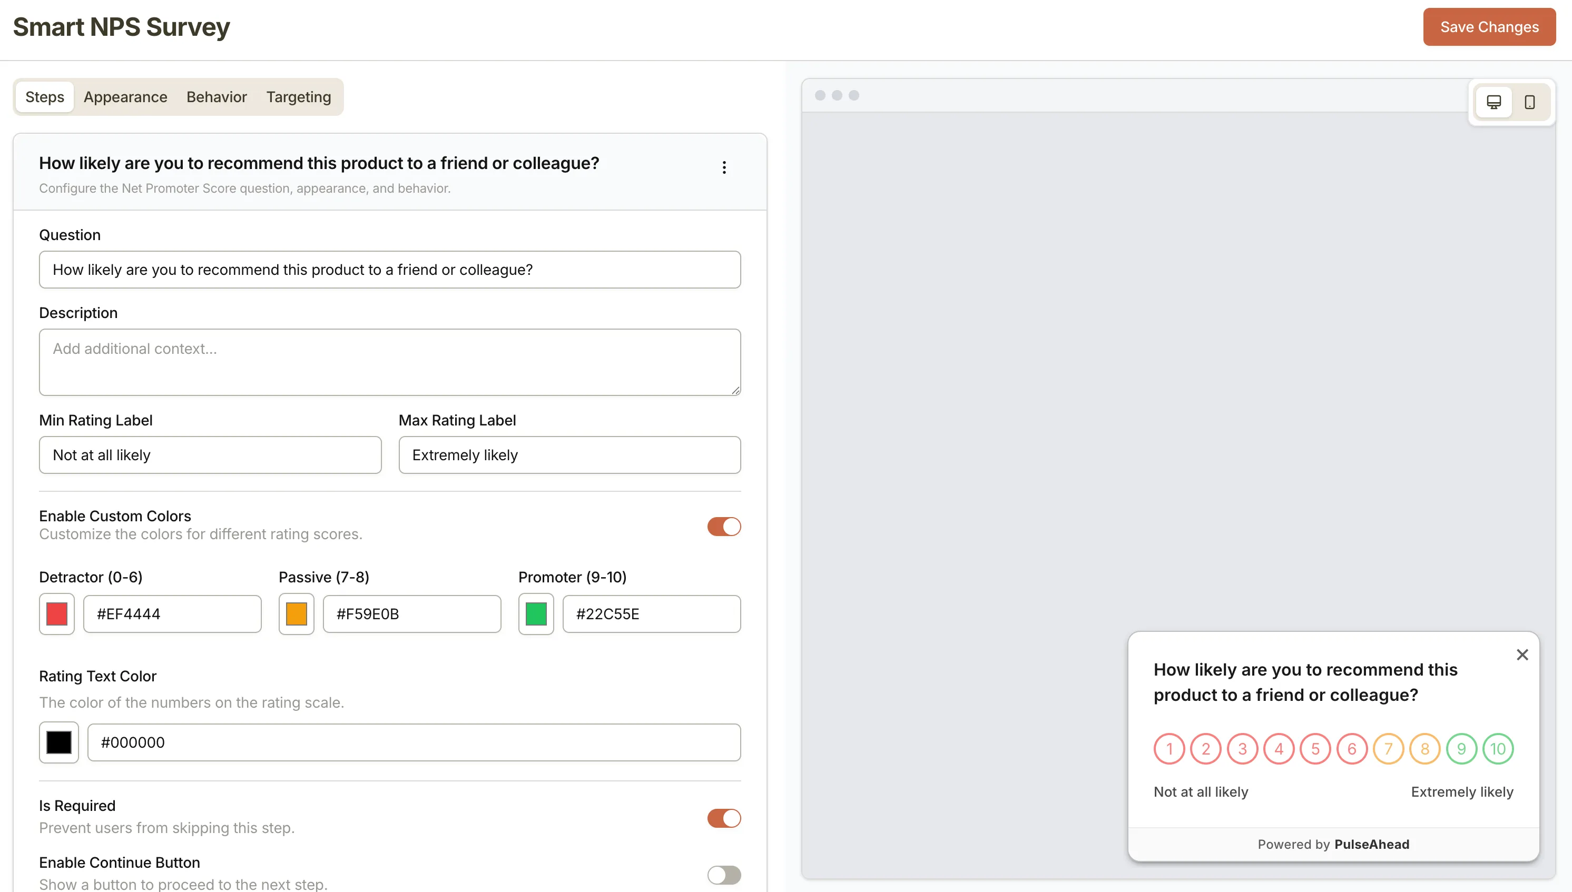This screenshot has height=892, width=1572.
Task: Switch preview to mobile view
Action: [x=1530, y=102]
